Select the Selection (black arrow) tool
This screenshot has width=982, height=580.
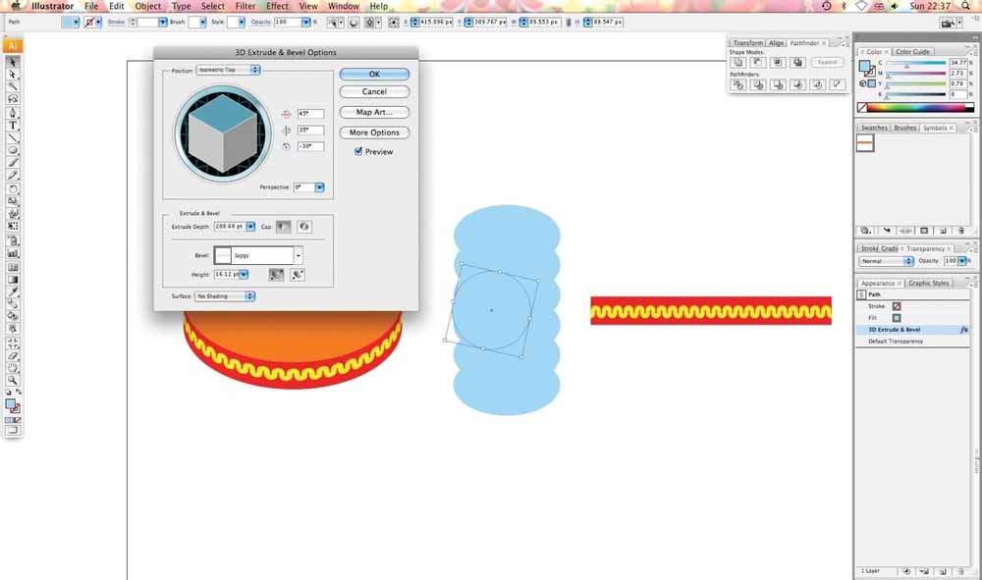click(x=13, y=62)
